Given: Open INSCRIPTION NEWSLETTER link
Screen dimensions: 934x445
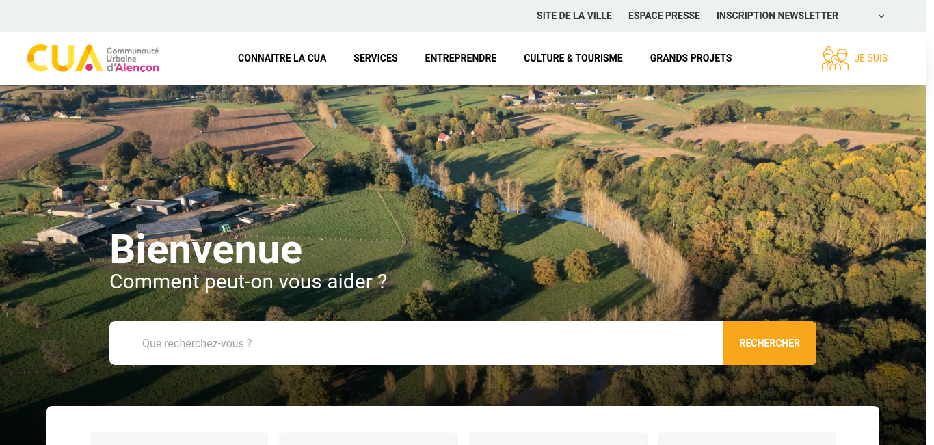Looking at the screenshot, I should [777, 16].
